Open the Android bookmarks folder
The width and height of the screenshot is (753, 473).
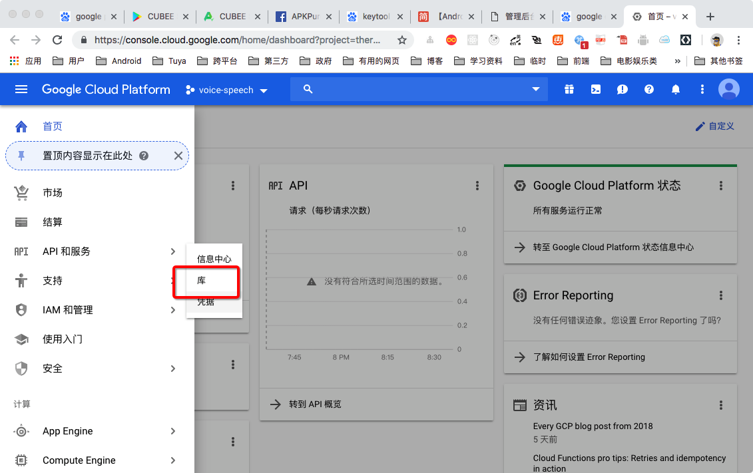pos(119,61)
